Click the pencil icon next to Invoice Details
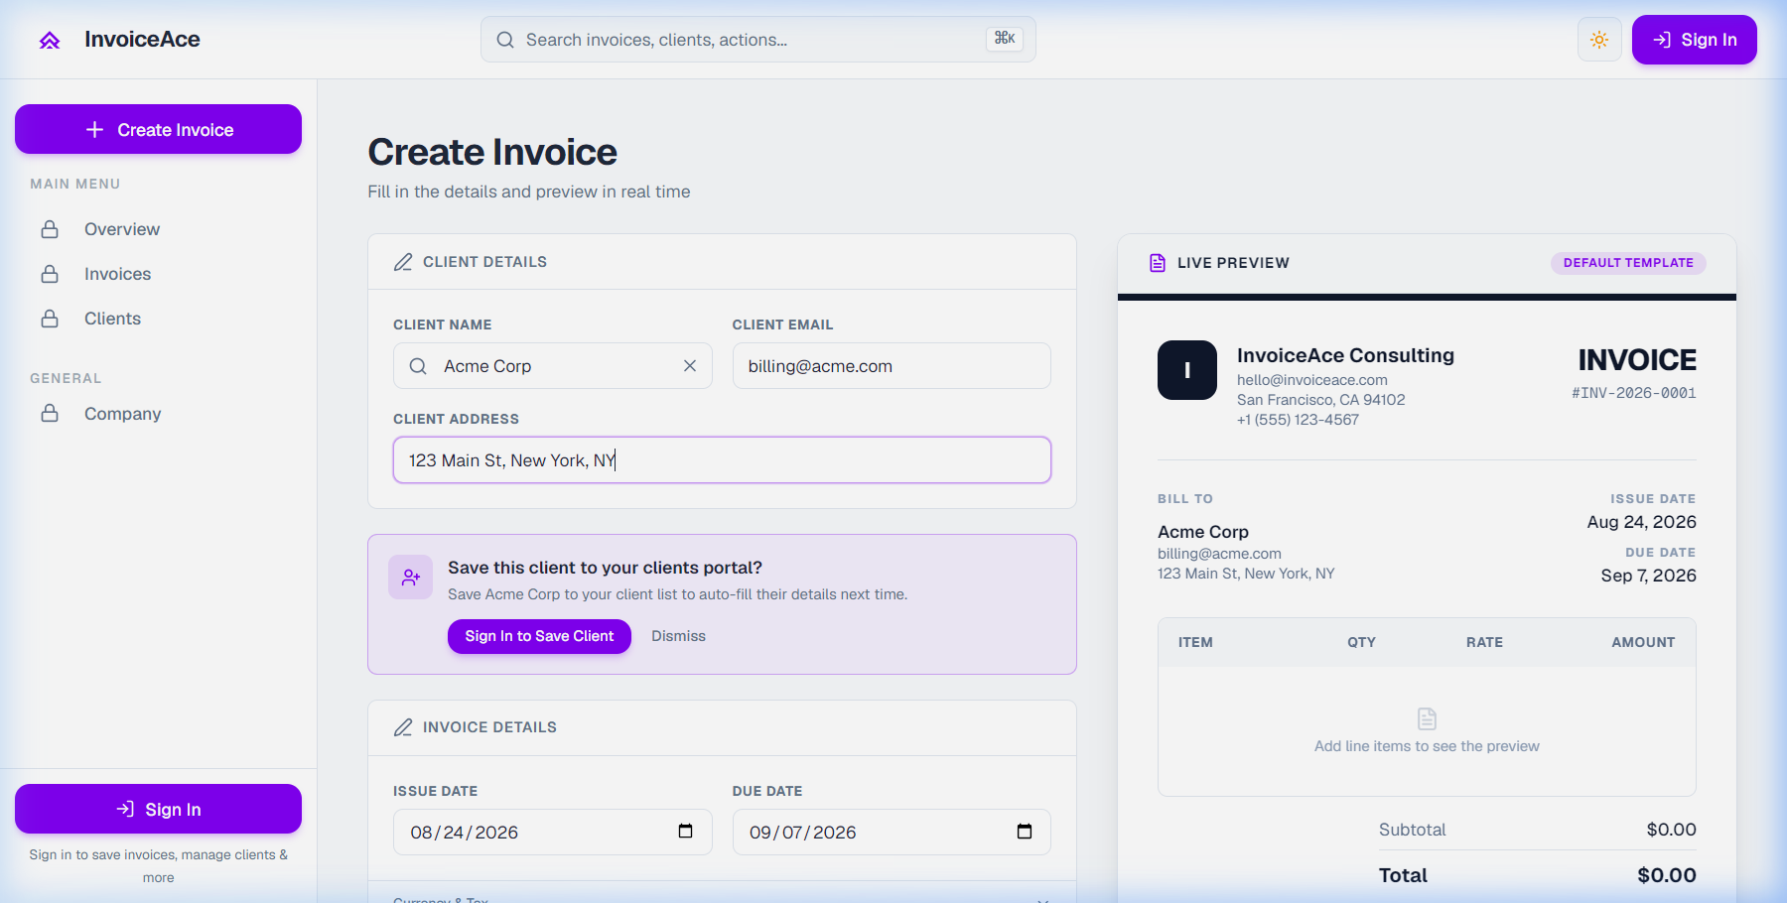This screenshot has height=903, width=1787. tap(403, 727)
